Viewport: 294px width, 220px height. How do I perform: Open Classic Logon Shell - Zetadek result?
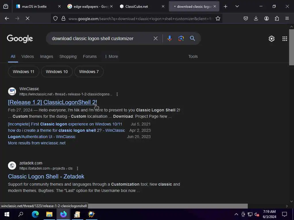pyautogui.click(x=46, y=176)
